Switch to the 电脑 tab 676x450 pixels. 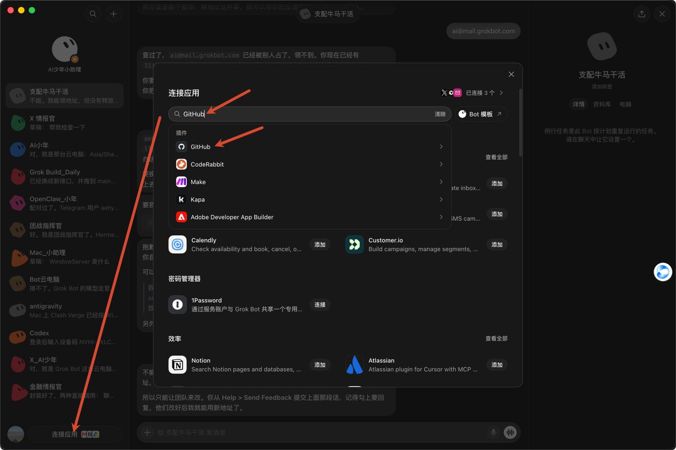tap(625, 104)
